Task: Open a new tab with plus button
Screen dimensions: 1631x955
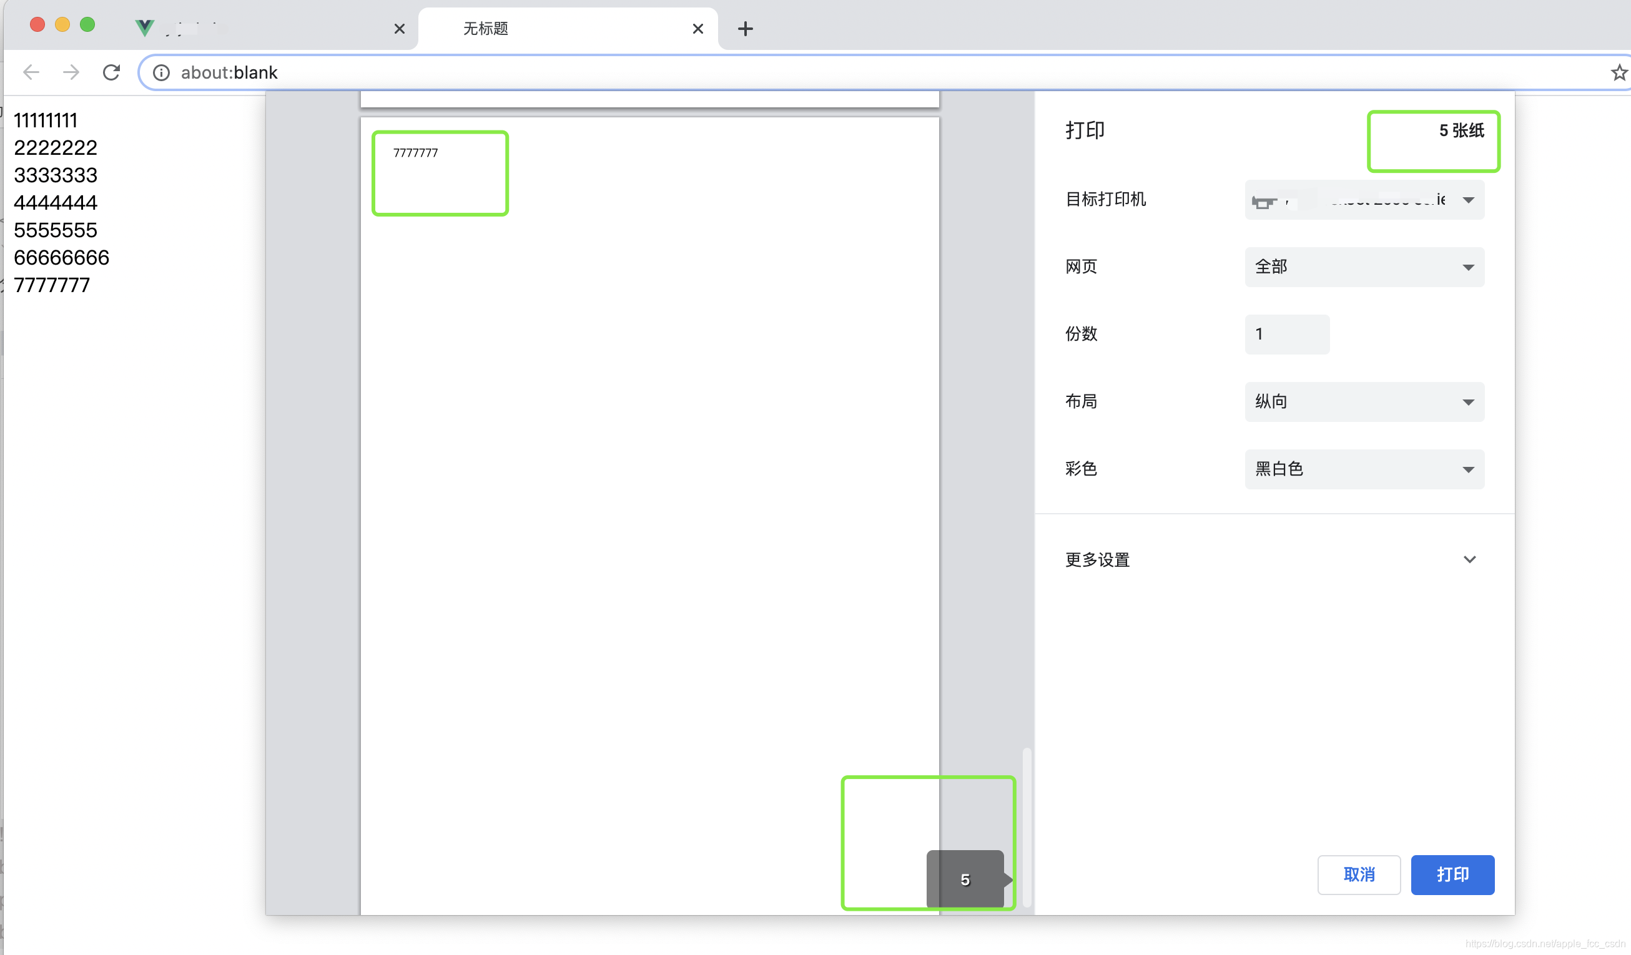Action: (745, 29)
